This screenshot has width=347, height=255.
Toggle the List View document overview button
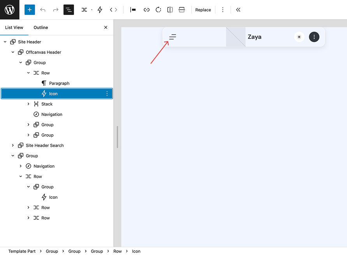click(x=69, y=10)
